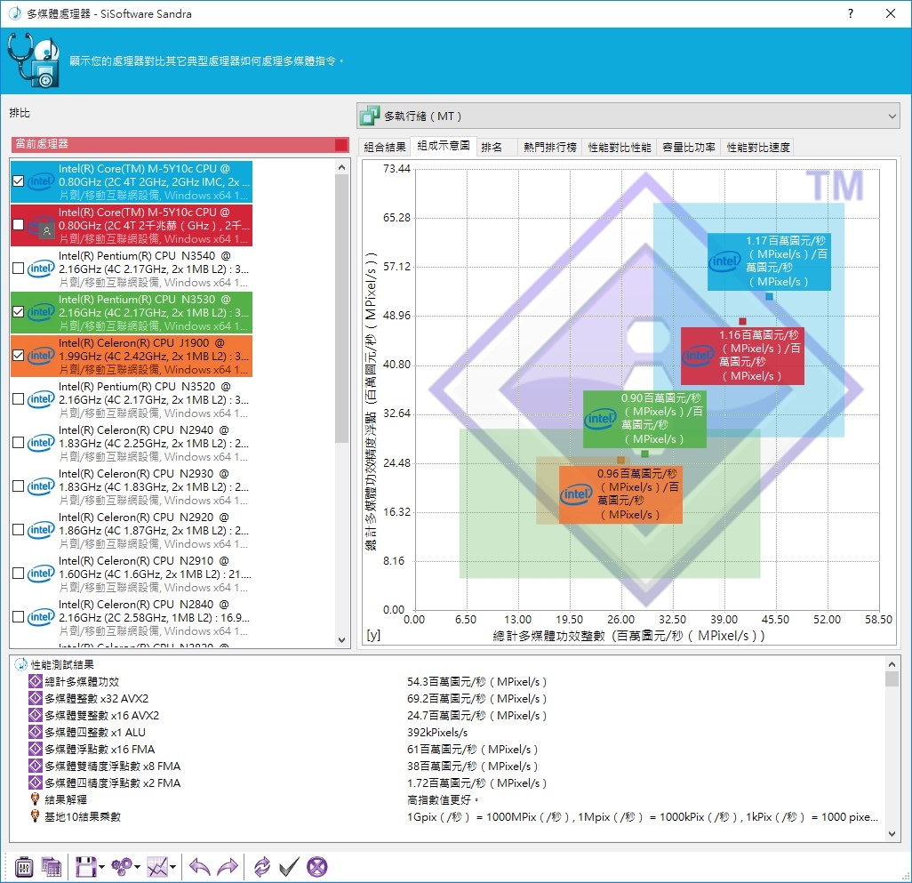Uncheck the blue Core M-5Y10c processor checkbox
Viewport: 912px width, 883px height.
tap(18, 181)
